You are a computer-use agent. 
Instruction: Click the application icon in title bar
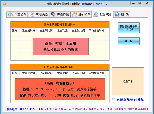tap(5, 4)
